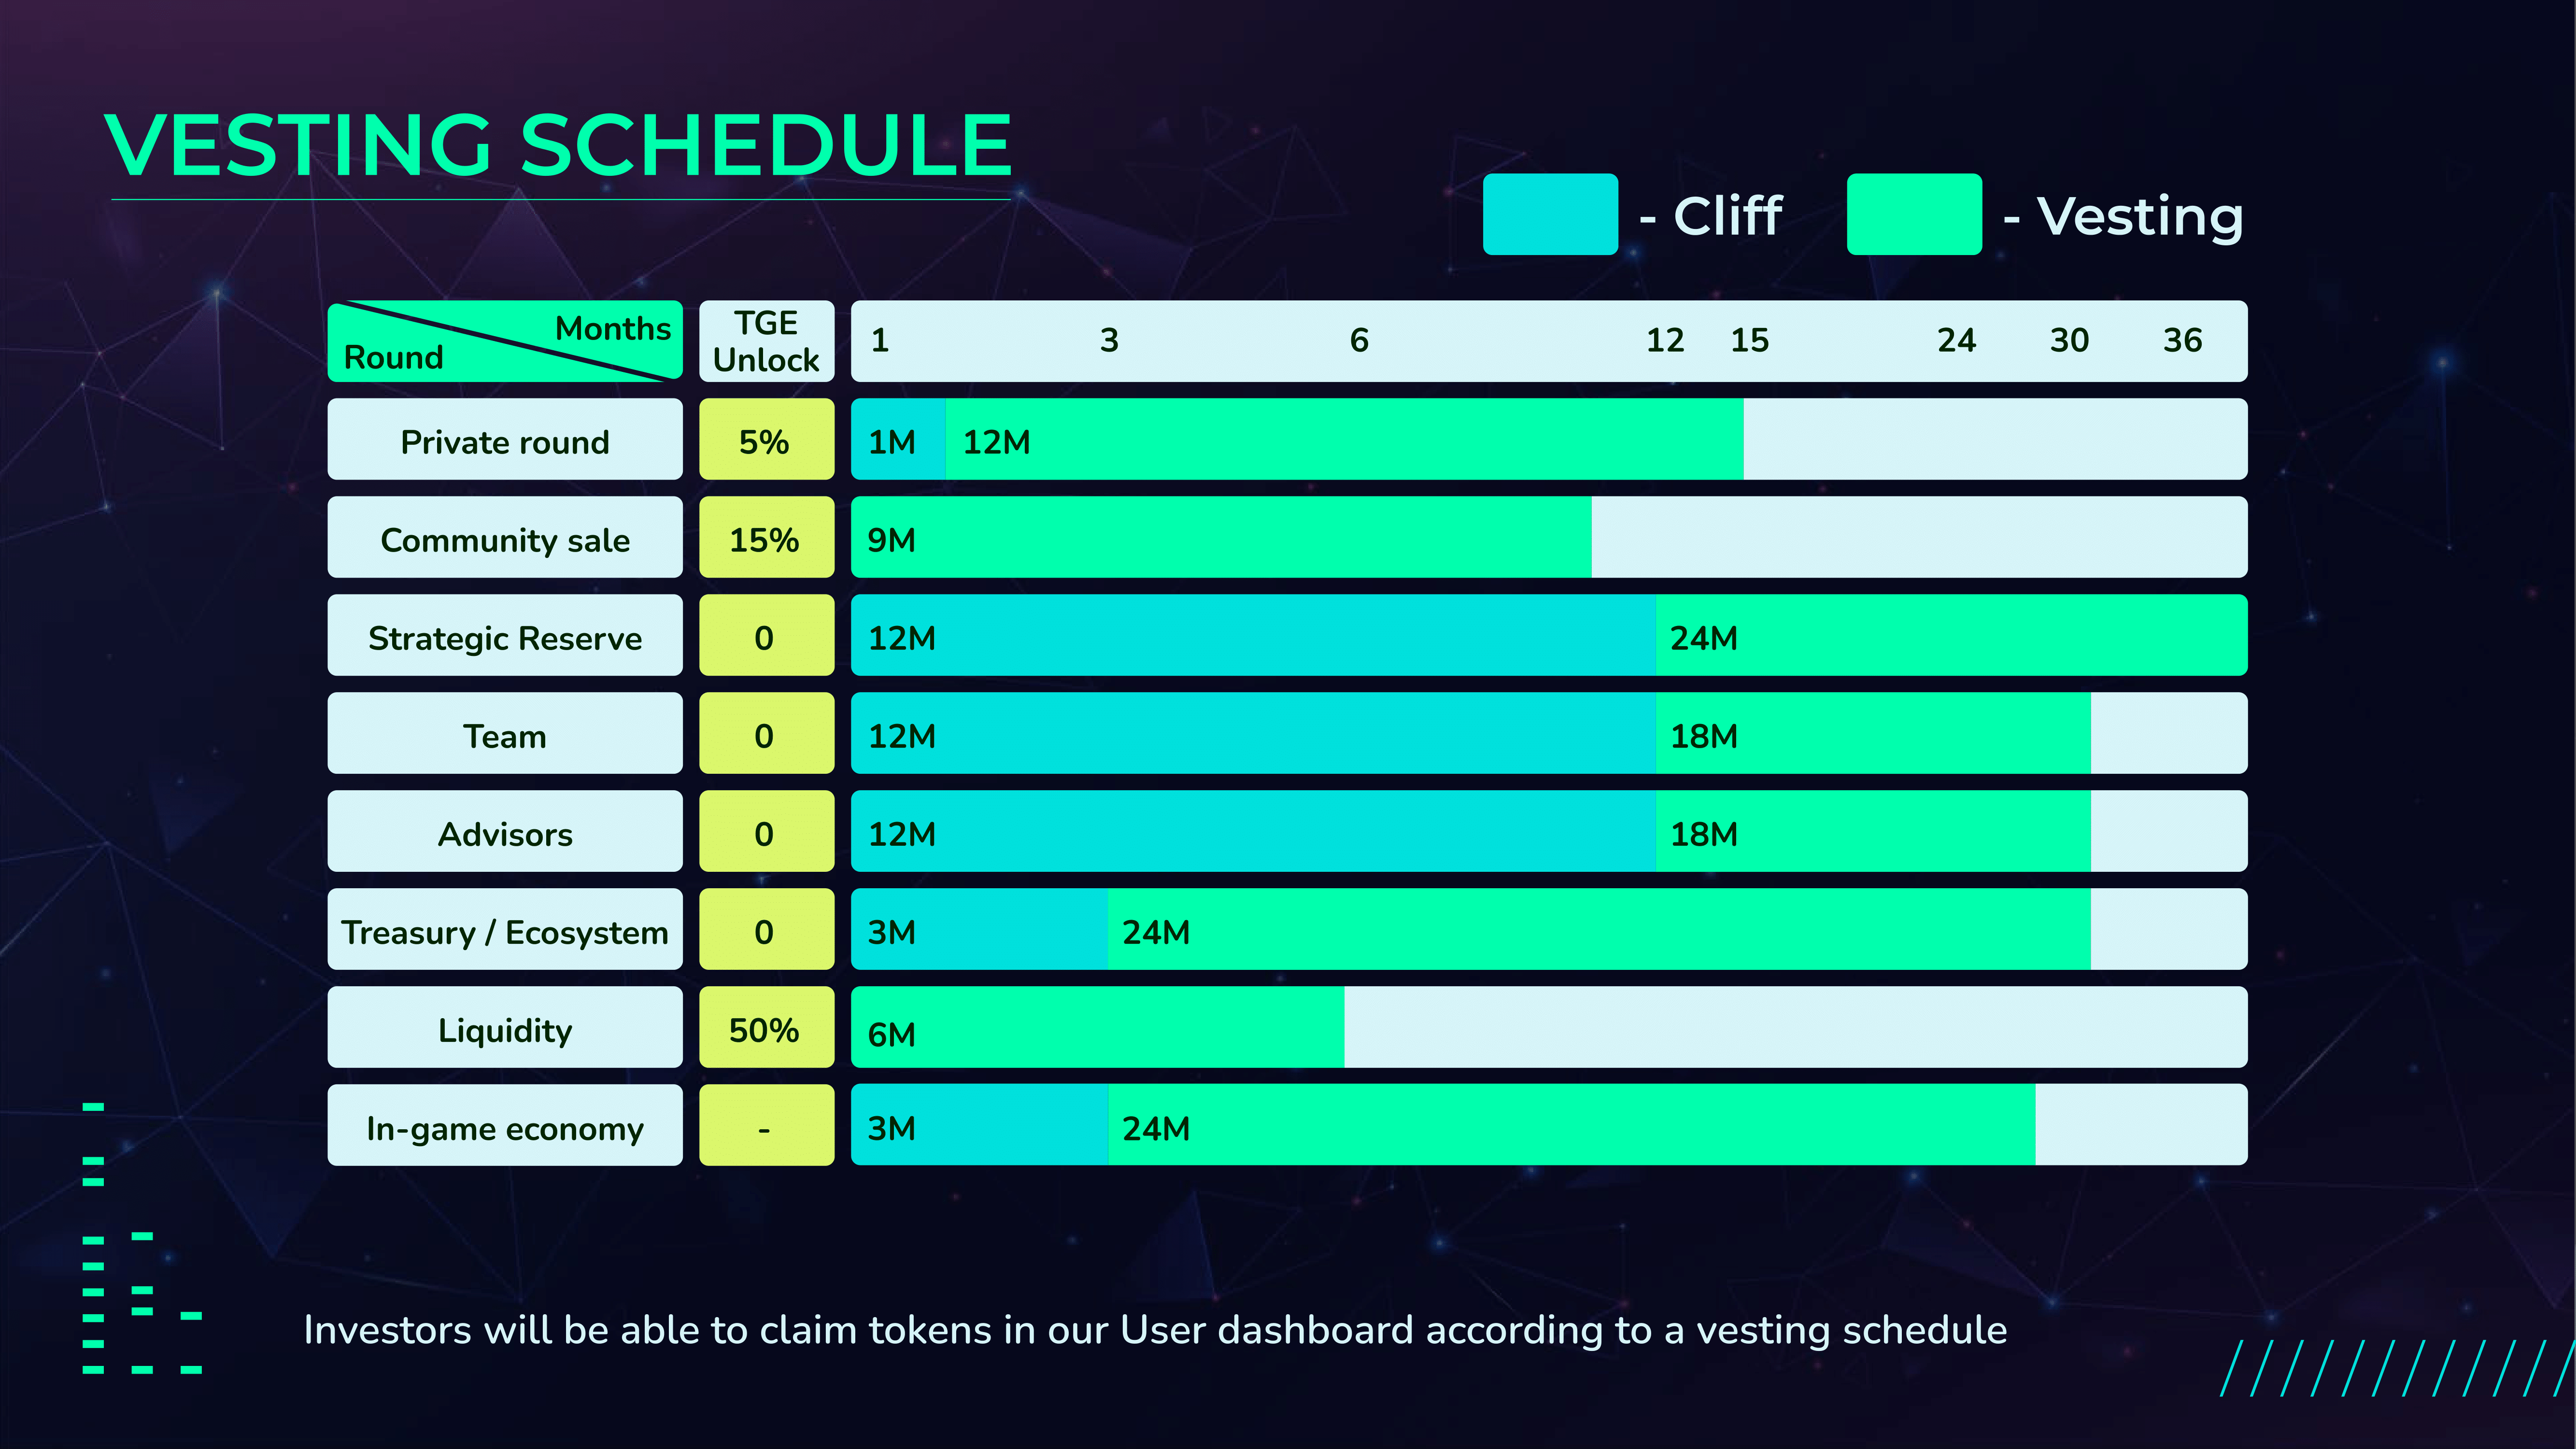Click the Months / Round header cell
The height and width of the screenshot is (1449, 2576).
click(x=505, y=341)
